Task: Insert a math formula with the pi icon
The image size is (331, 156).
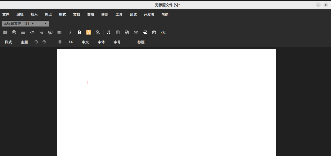Action: (109, 32)
